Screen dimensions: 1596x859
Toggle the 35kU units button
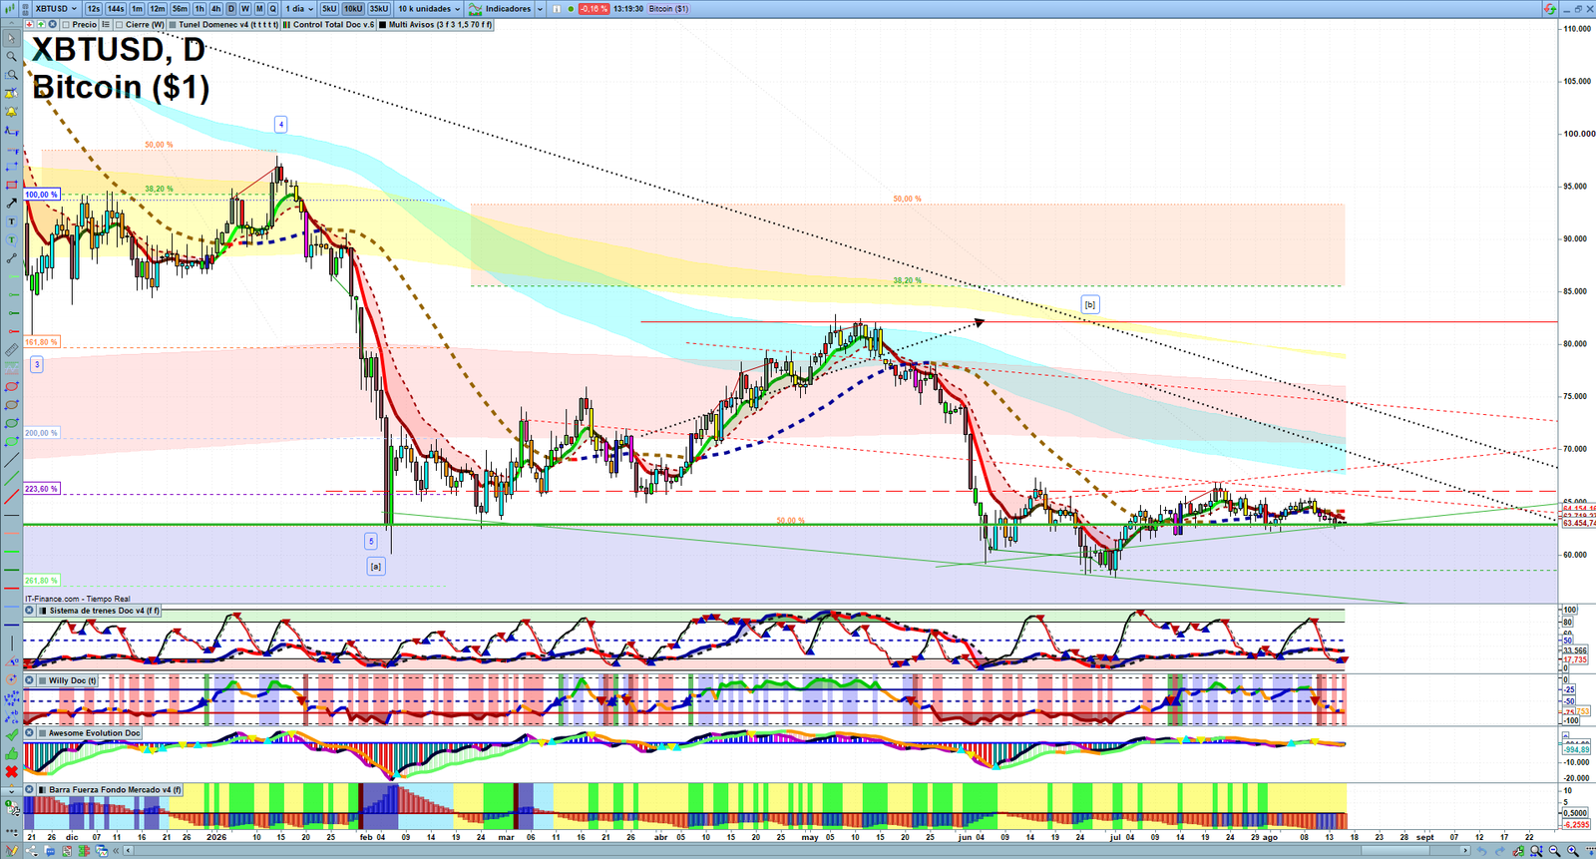click(x=379, y=9)
